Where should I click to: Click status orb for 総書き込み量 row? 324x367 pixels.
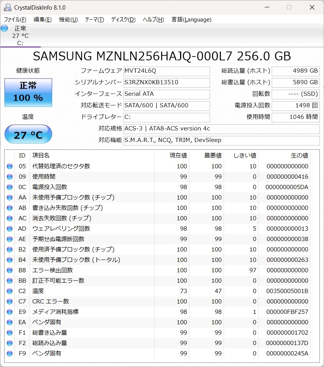click(x=10, y=333)
